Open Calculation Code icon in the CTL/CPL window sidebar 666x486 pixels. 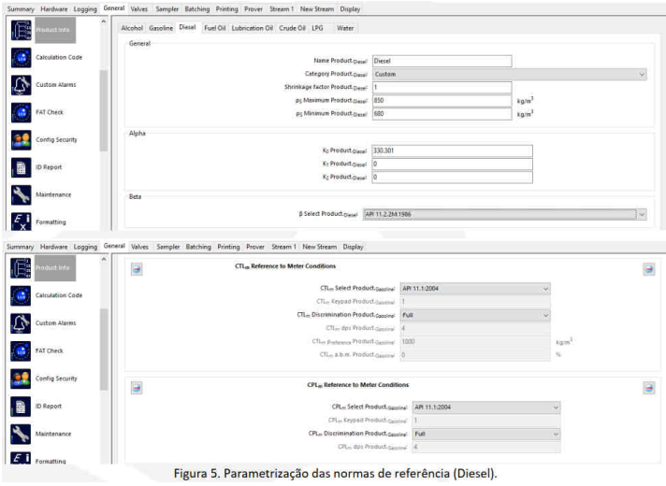[x=21, y=296]
